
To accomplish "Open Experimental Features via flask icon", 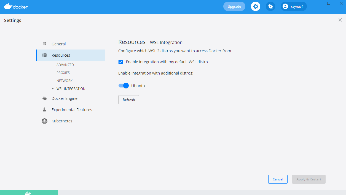I will tap(44, 109).
